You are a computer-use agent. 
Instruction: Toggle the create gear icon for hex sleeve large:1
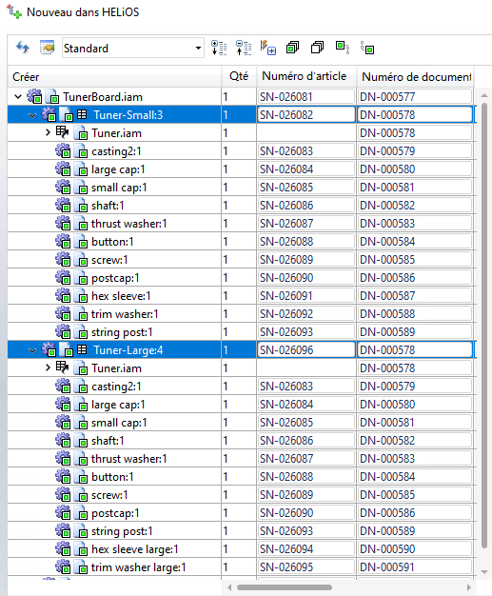(x=63, y=548)
